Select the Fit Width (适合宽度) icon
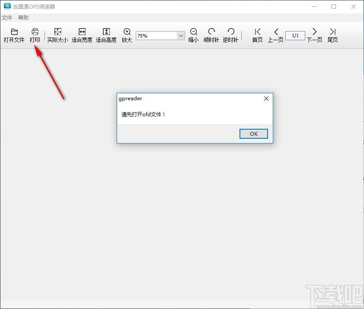Viewport: 364px width, 309px height. [x=82, y=32]
